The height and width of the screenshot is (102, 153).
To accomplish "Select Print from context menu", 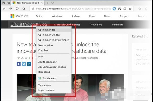I will pos(54,57).
